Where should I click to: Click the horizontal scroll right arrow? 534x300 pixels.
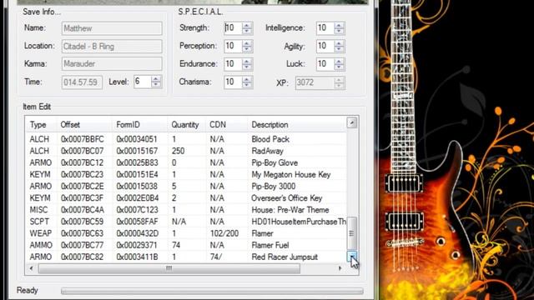coord(340,268)
